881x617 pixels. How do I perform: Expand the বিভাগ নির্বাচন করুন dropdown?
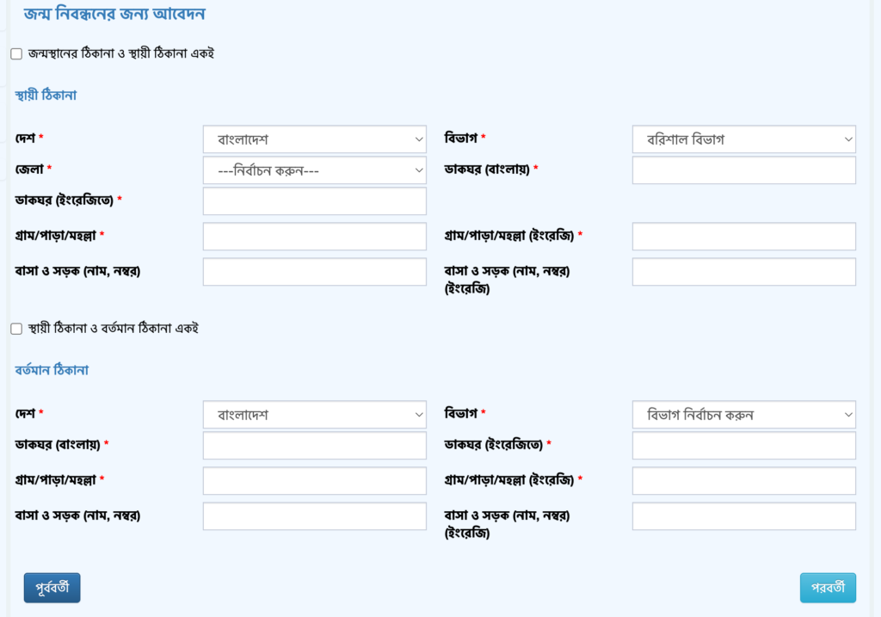[743, 415]
